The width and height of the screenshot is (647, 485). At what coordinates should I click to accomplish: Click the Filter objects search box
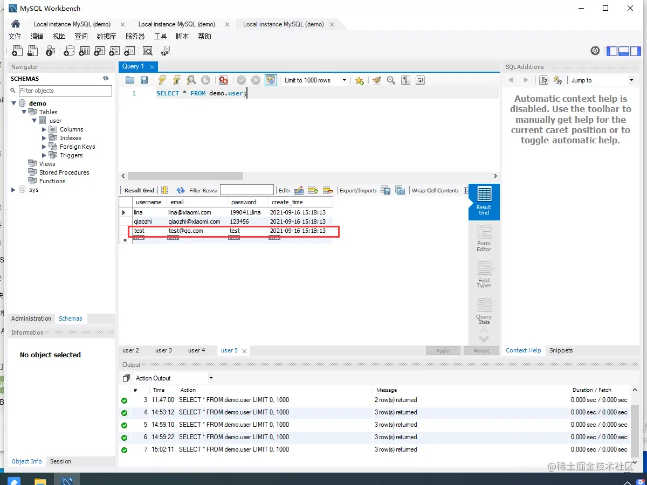point(65,91)
